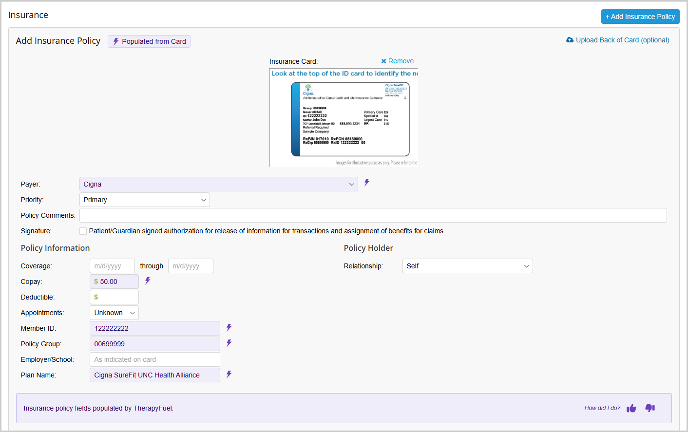Click the 'Insurance policy fields populated by TherapyFuel.' message
The width and height of the screenshot is (688, 432).
point(98,408)
